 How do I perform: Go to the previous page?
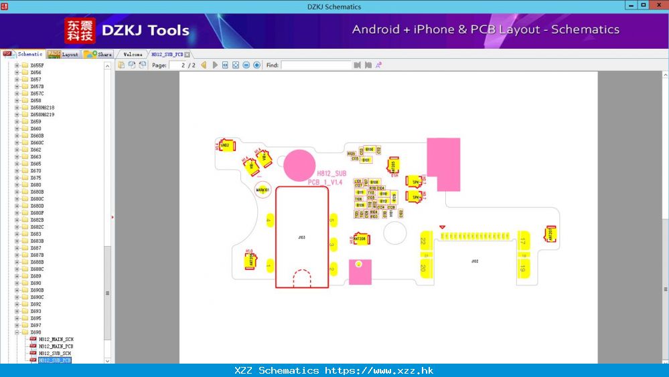click(204, 65)
